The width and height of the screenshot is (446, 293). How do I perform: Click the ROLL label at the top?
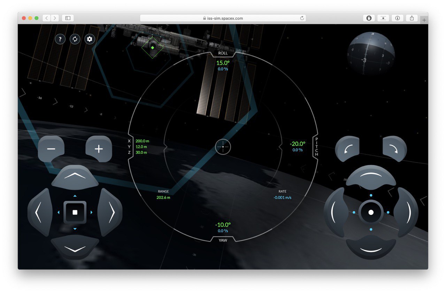point(223,53)
